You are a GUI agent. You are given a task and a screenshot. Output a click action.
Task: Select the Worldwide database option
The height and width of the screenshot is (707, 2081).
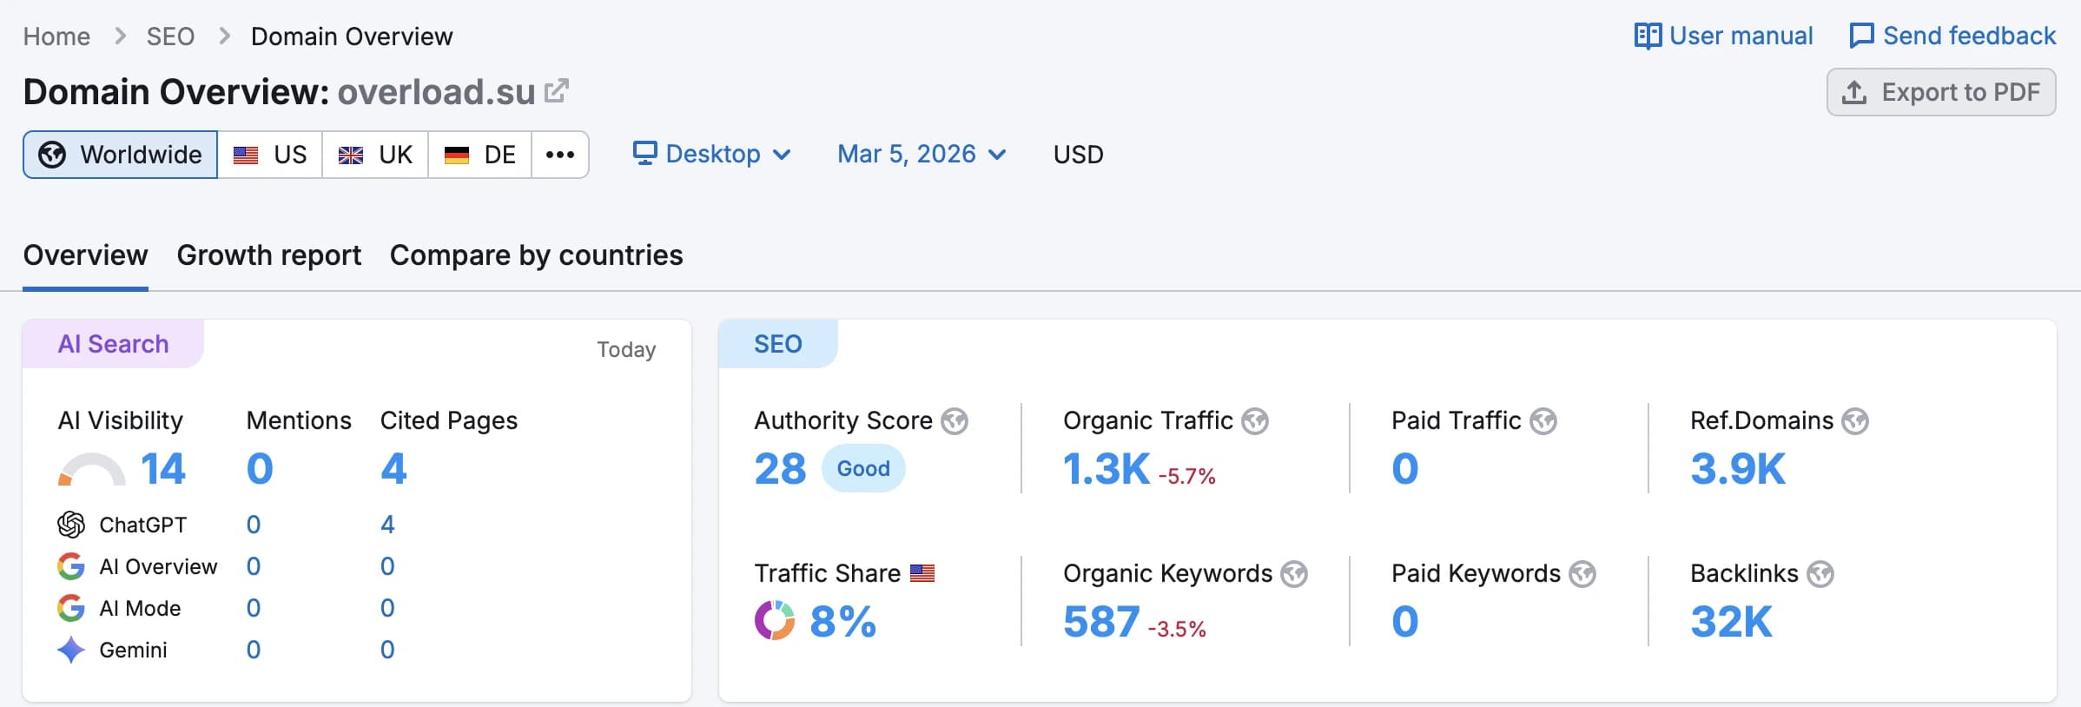point(121,155)
